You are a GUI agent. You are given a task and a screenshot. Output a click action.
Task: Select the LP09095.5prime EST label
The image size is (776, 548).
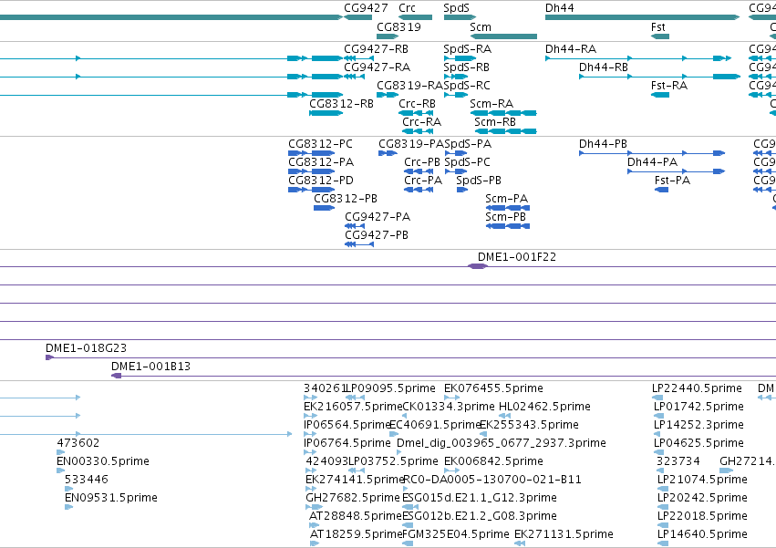tap(390, 388)
